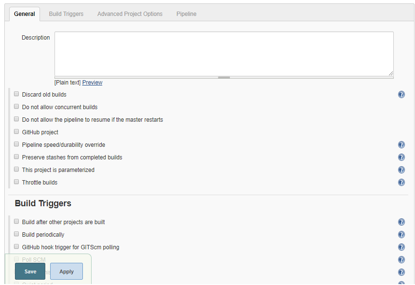This screenshot has height=285, width=415.
Task: Click inside the Description text area
Action: coord(224,53)
